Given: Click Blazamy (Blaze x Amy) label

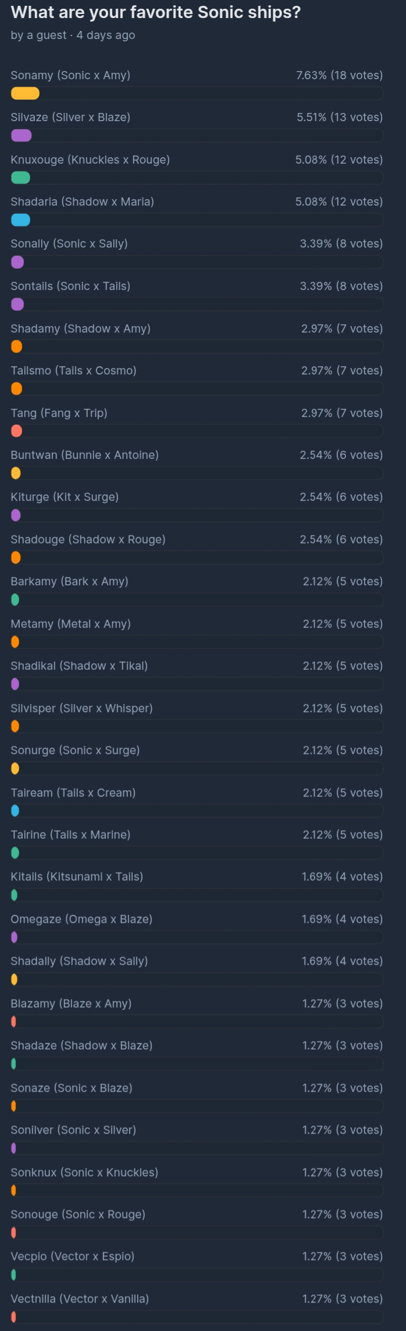Looking at the screenshot, I should click(x=71, y=1004).
